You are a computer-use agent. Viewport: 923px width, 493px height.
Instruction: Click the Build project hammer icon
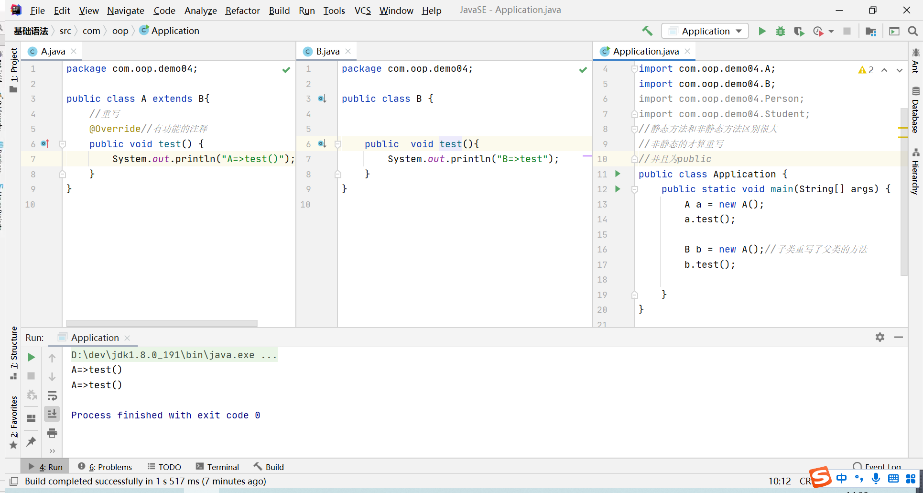click(x=647, y=31)
